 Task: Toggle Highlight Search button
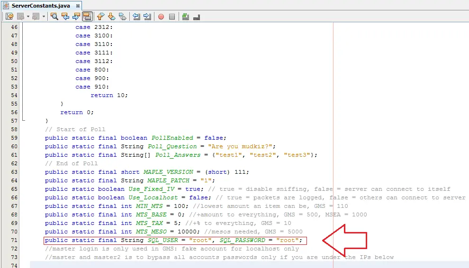coord(87,17)
